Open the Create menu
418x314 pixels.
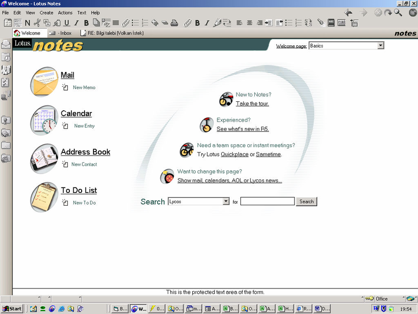tap(46, 12)
